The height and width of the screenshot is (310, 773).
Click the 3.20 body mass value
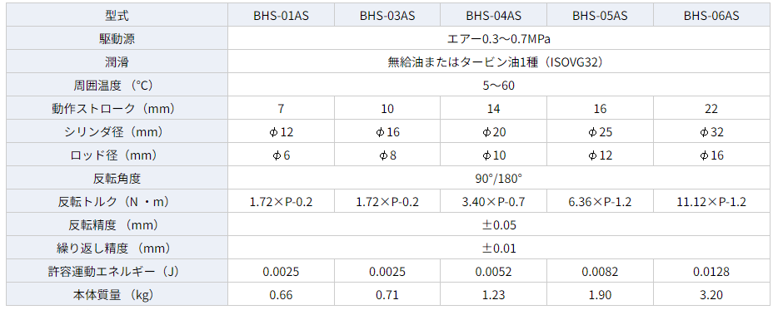pos(711,294)
